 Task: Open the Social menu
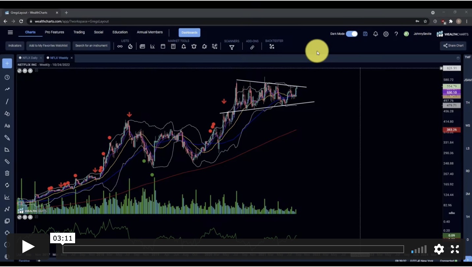tap(99, 32)
